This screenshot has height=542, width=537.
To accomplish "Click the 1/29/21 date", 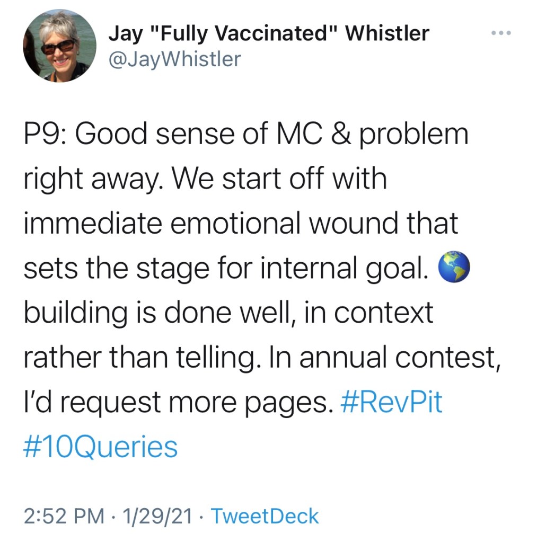I will (157, 516).
